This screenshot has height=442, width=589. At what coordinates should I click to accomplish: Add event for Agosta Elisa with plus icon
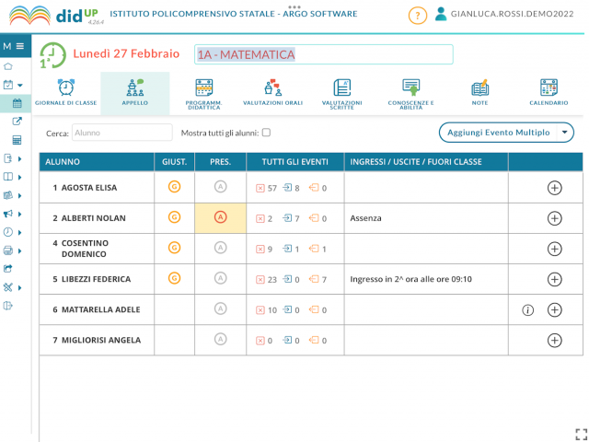tap(554, 188)
